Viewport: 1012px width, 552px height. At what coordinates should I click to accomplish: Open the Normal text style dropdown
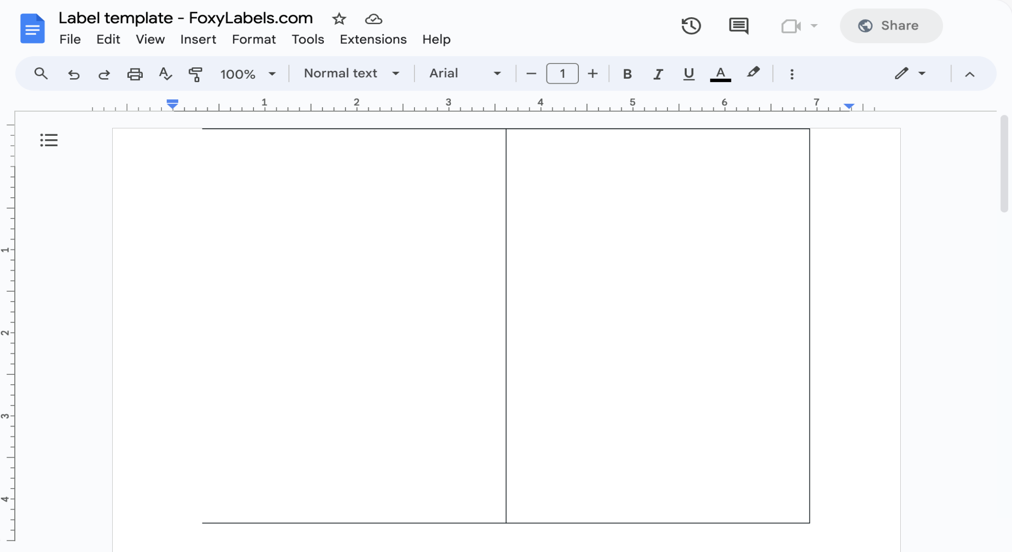point(351,73)
